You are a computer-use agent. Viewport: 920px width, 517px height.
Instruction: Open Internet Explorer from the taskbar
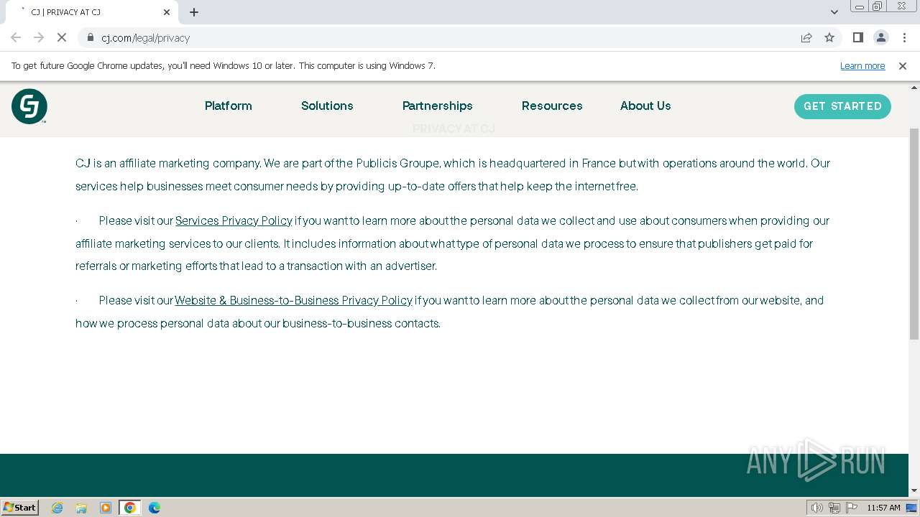click(x=57, y=508)
